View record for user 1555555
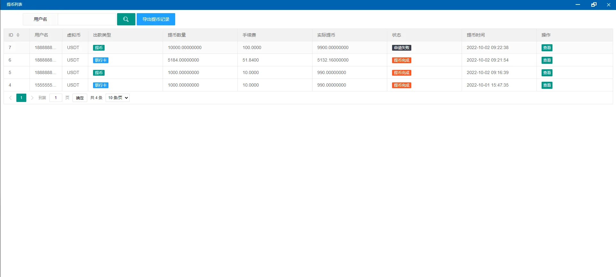The height and width of the screenshot is (277, 616). tap(547, 85)
